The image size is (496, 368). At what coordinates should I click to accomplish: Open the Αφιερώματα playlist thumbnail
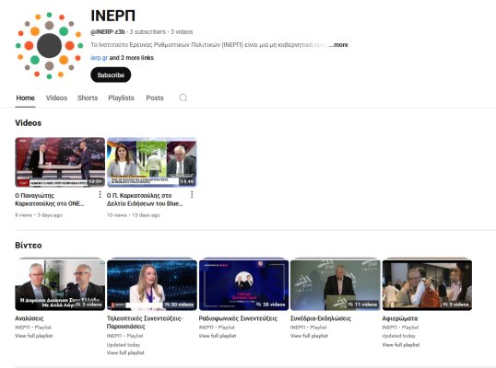427,285
